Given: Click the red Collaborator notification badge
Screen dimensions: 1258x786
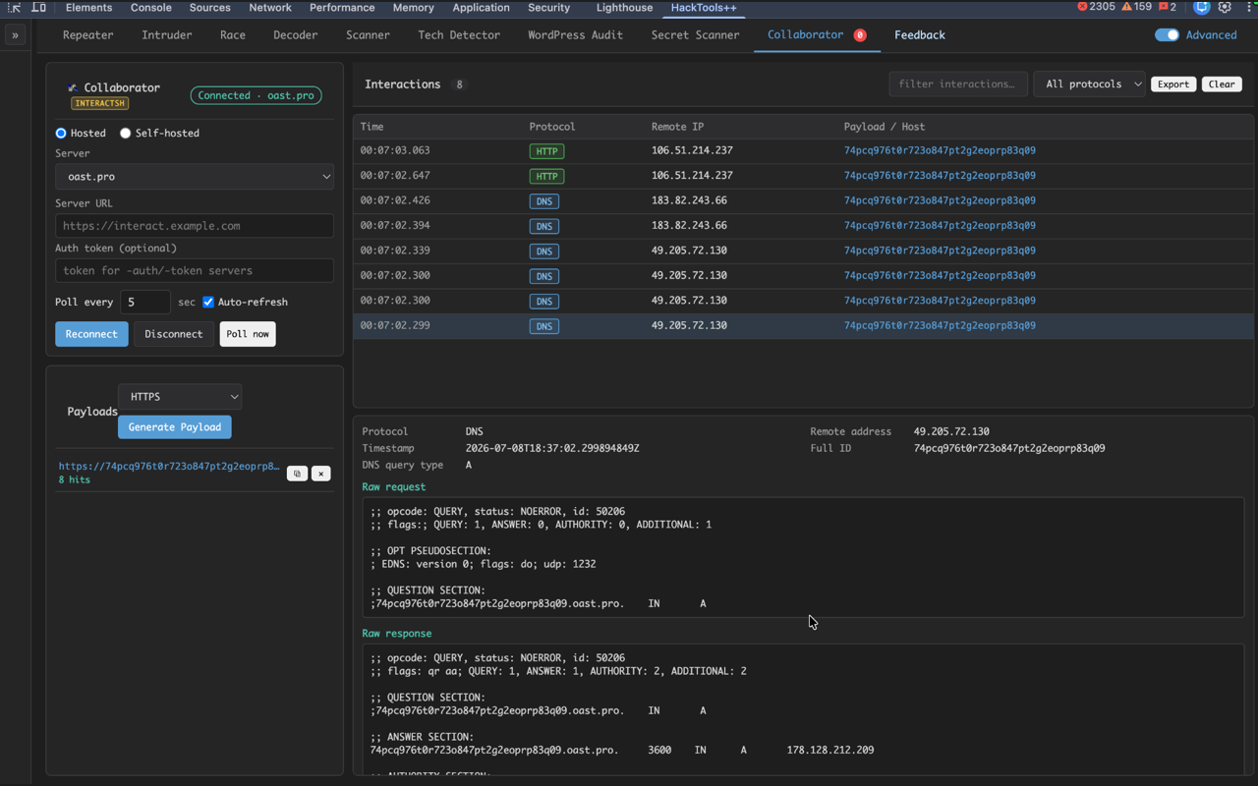Looking at the screenshot, I should click(x=860, y=35).
